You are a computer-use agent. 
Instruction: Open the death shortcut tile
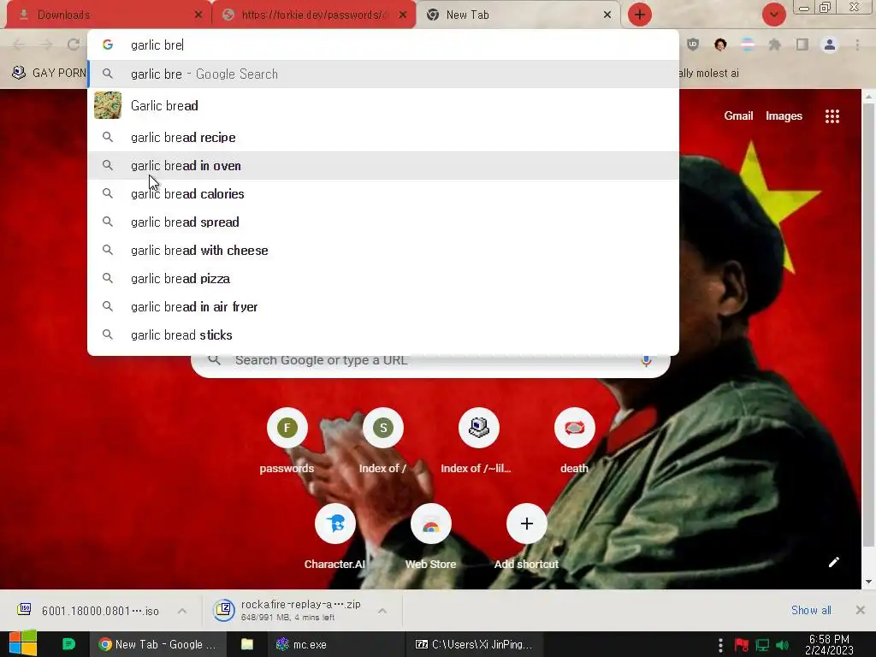click(574, 441)
